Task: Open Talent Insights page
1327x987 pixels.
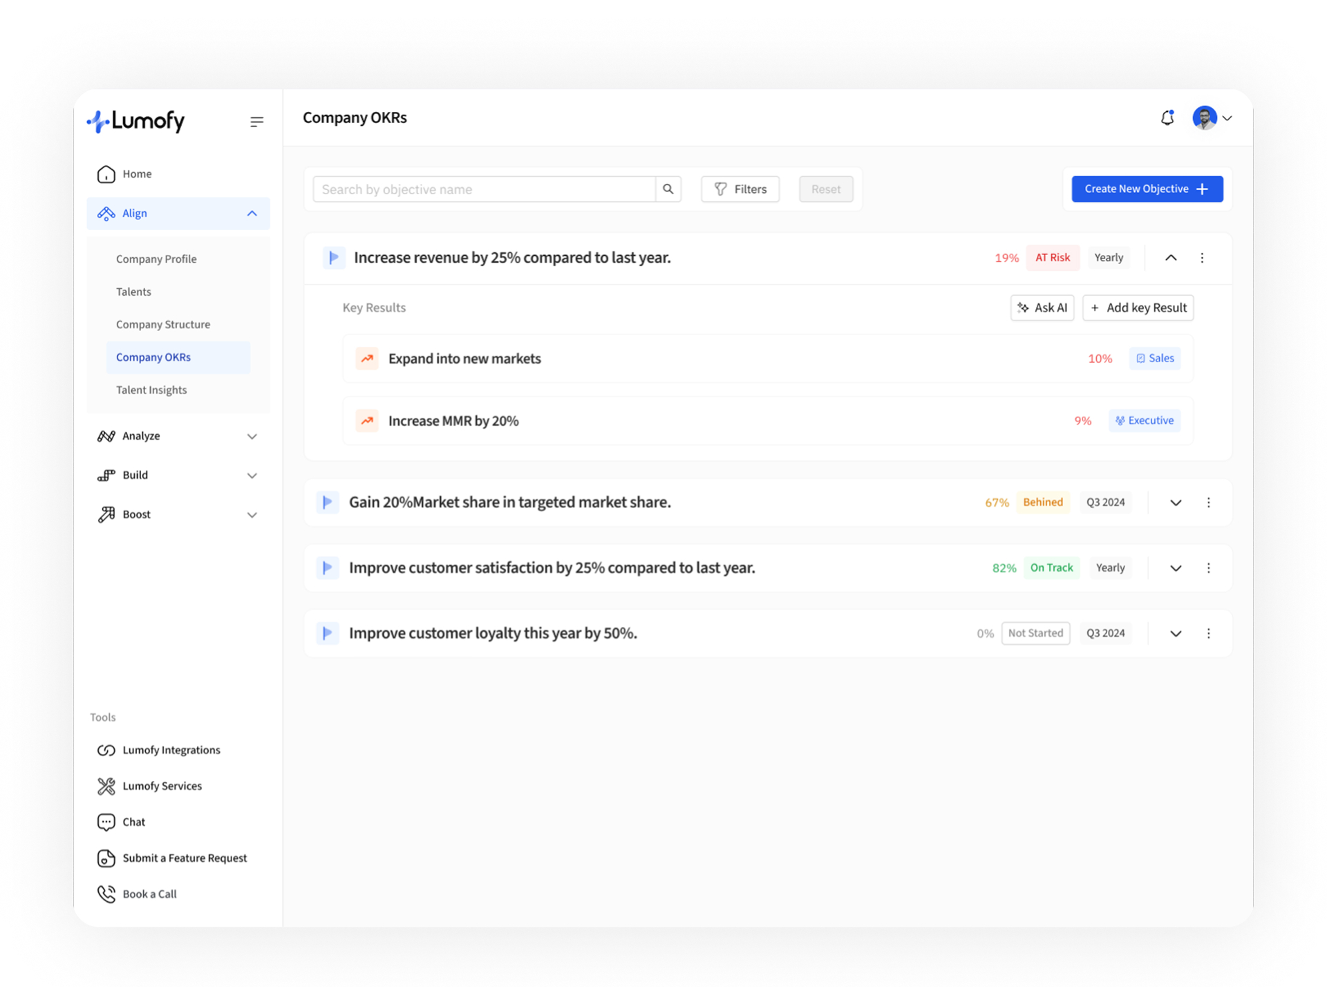Action: (x=151, y=390)
